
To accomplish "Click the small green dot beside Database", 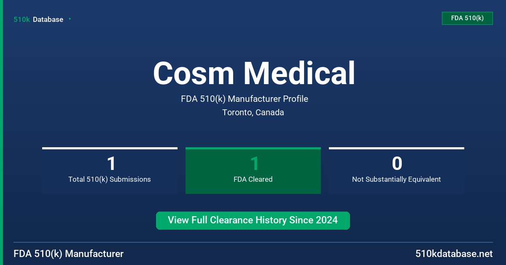I will [70, 19].
